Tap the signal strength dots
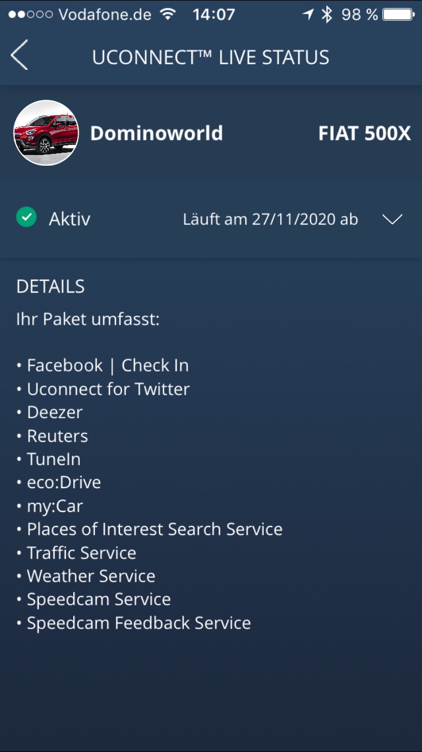The height and width of the screenshot is (752, 422). tap(31, 15)
